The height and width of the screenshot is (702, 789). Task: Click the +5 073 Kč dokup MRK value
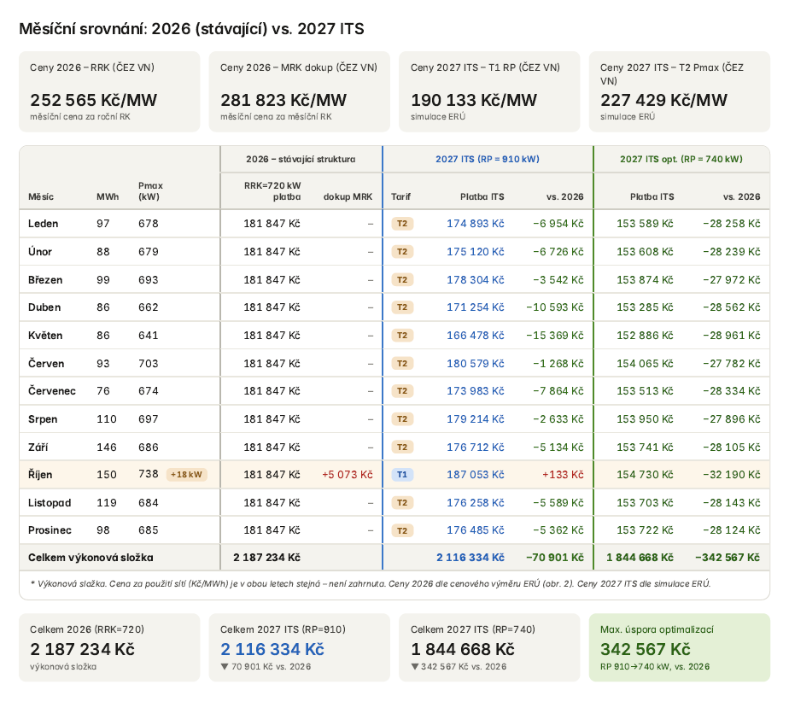pyautogui.click(x=348, y=475)
